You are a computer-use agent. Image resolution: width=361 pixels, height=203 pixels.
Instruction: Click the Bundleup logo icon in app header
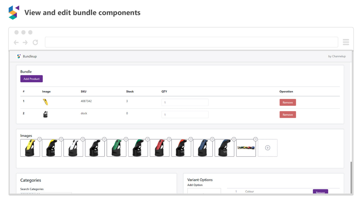[x=19, y=56]
